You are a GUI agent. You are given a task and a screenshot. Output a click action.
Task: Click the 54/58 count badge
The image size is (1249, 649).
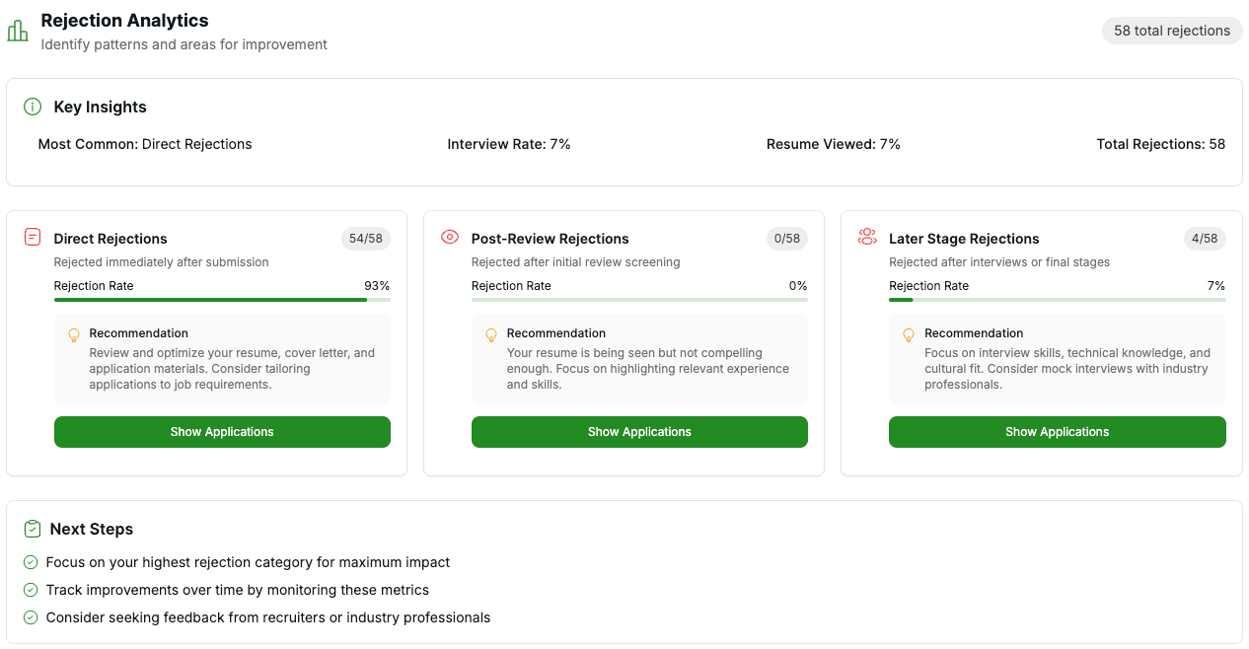pyautogui.click(x=365, y=239)
